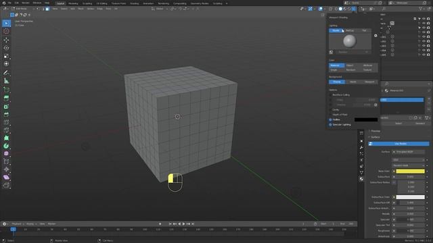Enable Depth of Field checkbox

tap(331, 115)
